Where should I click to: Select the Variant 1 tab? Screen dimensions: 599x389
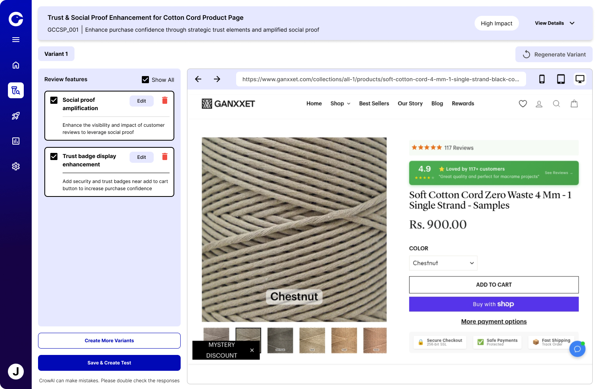(x=56, y=54)
